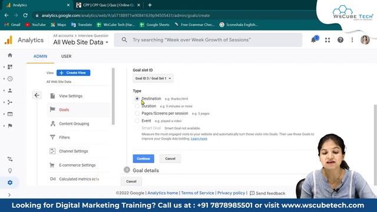Open the Gmail bookmark
The height and width of the screenshot is (212, 377).
[12, 25]
